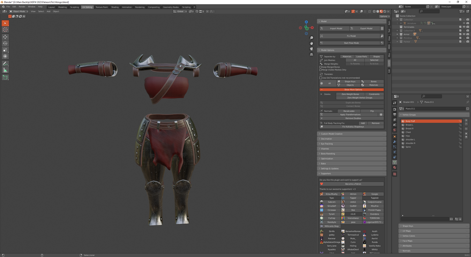
Task: Collapse the Vertex Groups panel
Action: tap(434, 115)
